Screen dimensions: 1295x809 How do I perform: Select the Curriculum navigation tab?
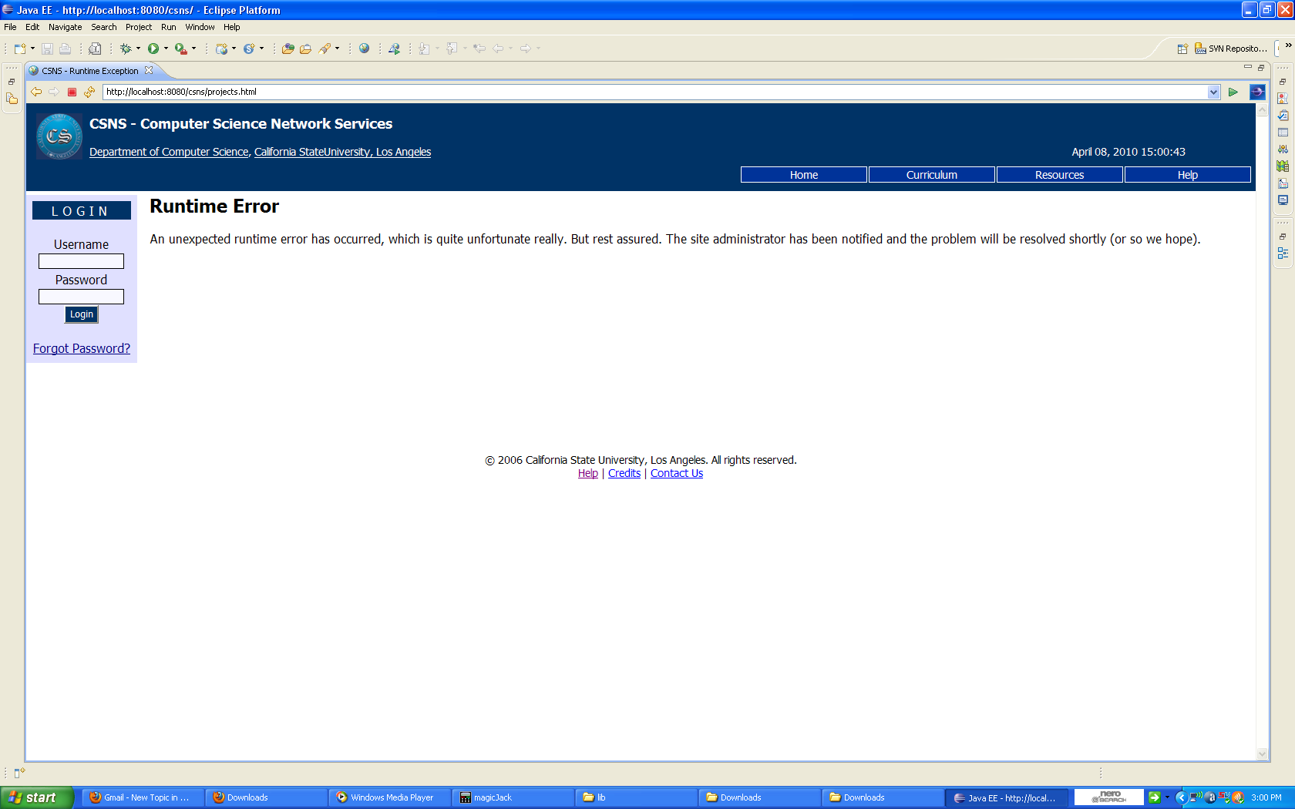pyautogui.click(x=931, y=175)
